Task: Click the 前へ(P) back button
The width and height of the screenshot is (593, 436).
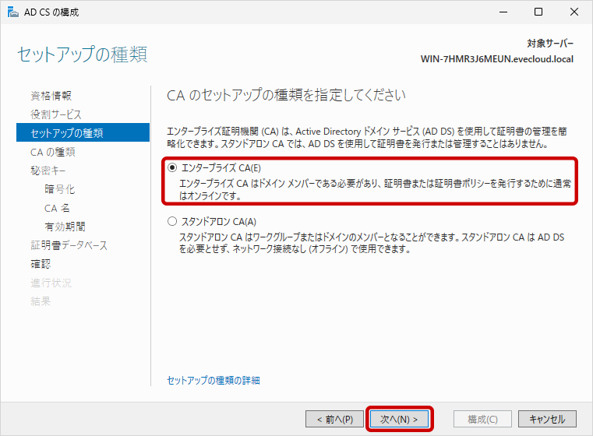Action: click(x=334, y=419)
